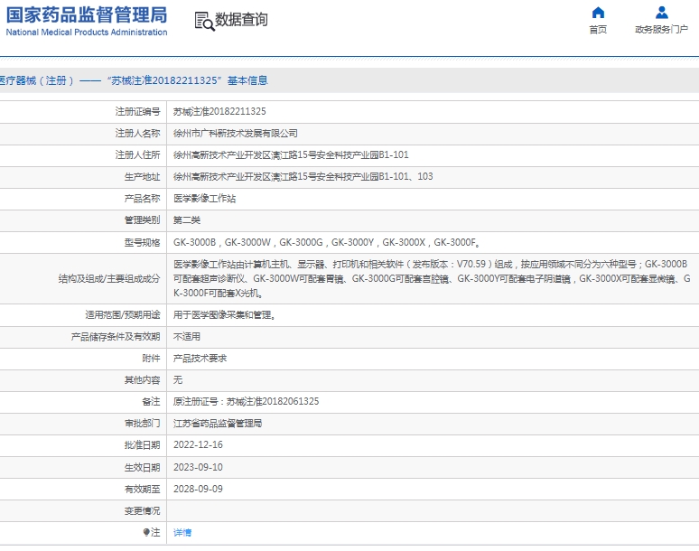Image resolution: width=699 pixels, height=551 pixels.
Task: Click the title “苏械注准20182211325” 基本信息
Action: coord(187,80)
